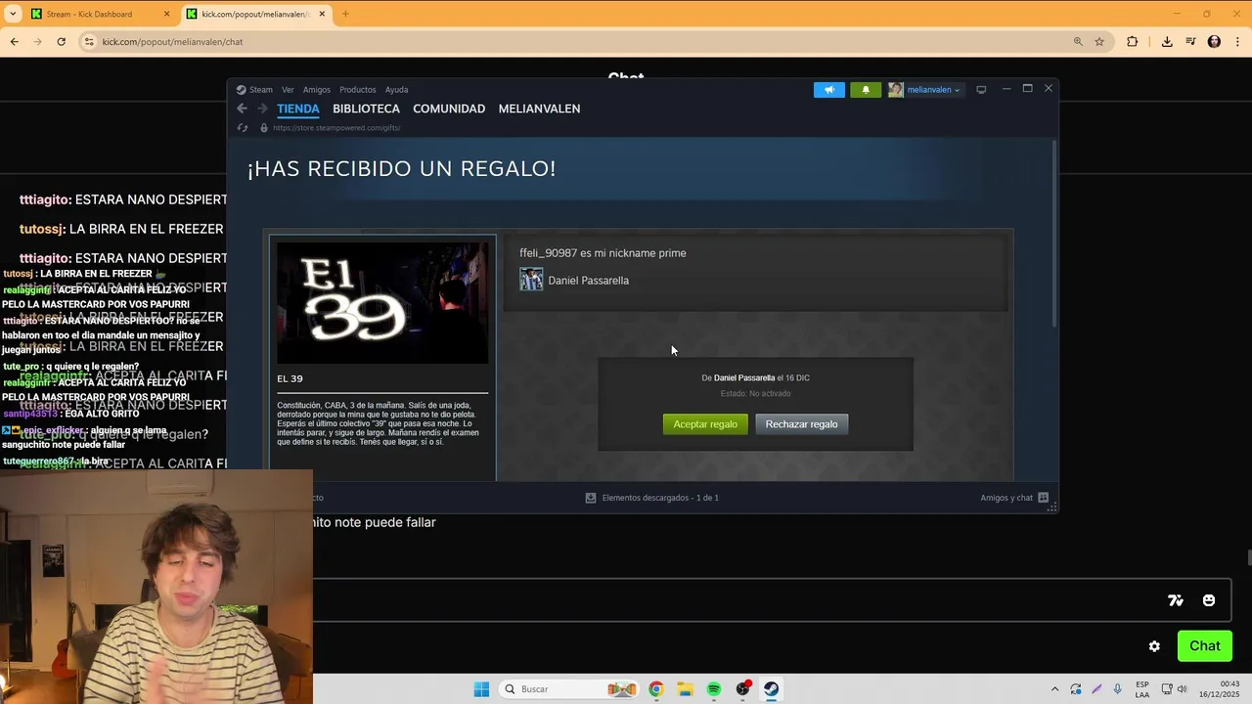Click the Steam store URL bar

(336, 128)
